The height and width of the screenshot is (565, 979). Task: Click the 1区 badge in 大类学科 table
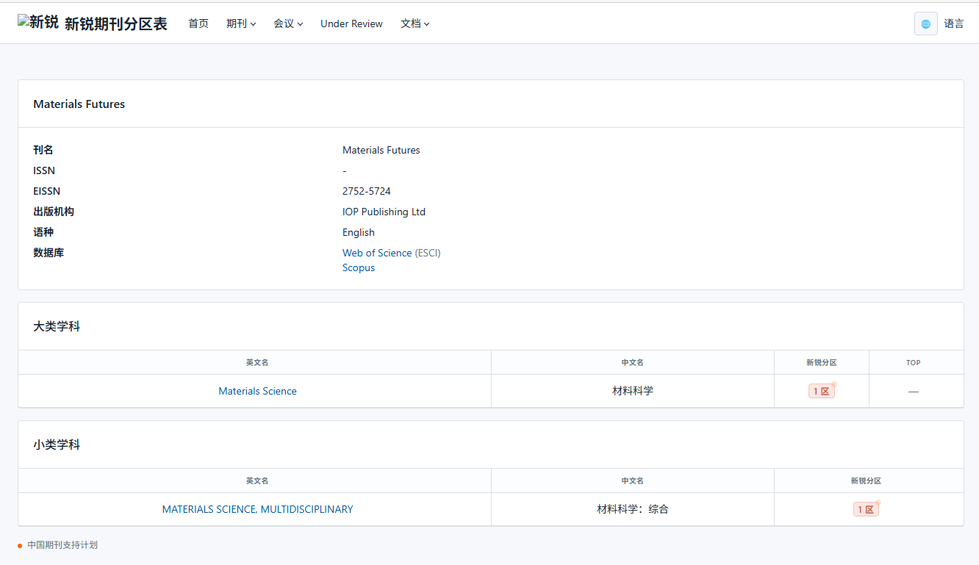pyautogui.click(x=821, y=391)
